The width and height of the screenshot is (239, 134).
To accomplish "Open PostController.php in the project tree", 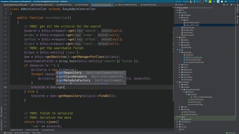I will [192, 60].
